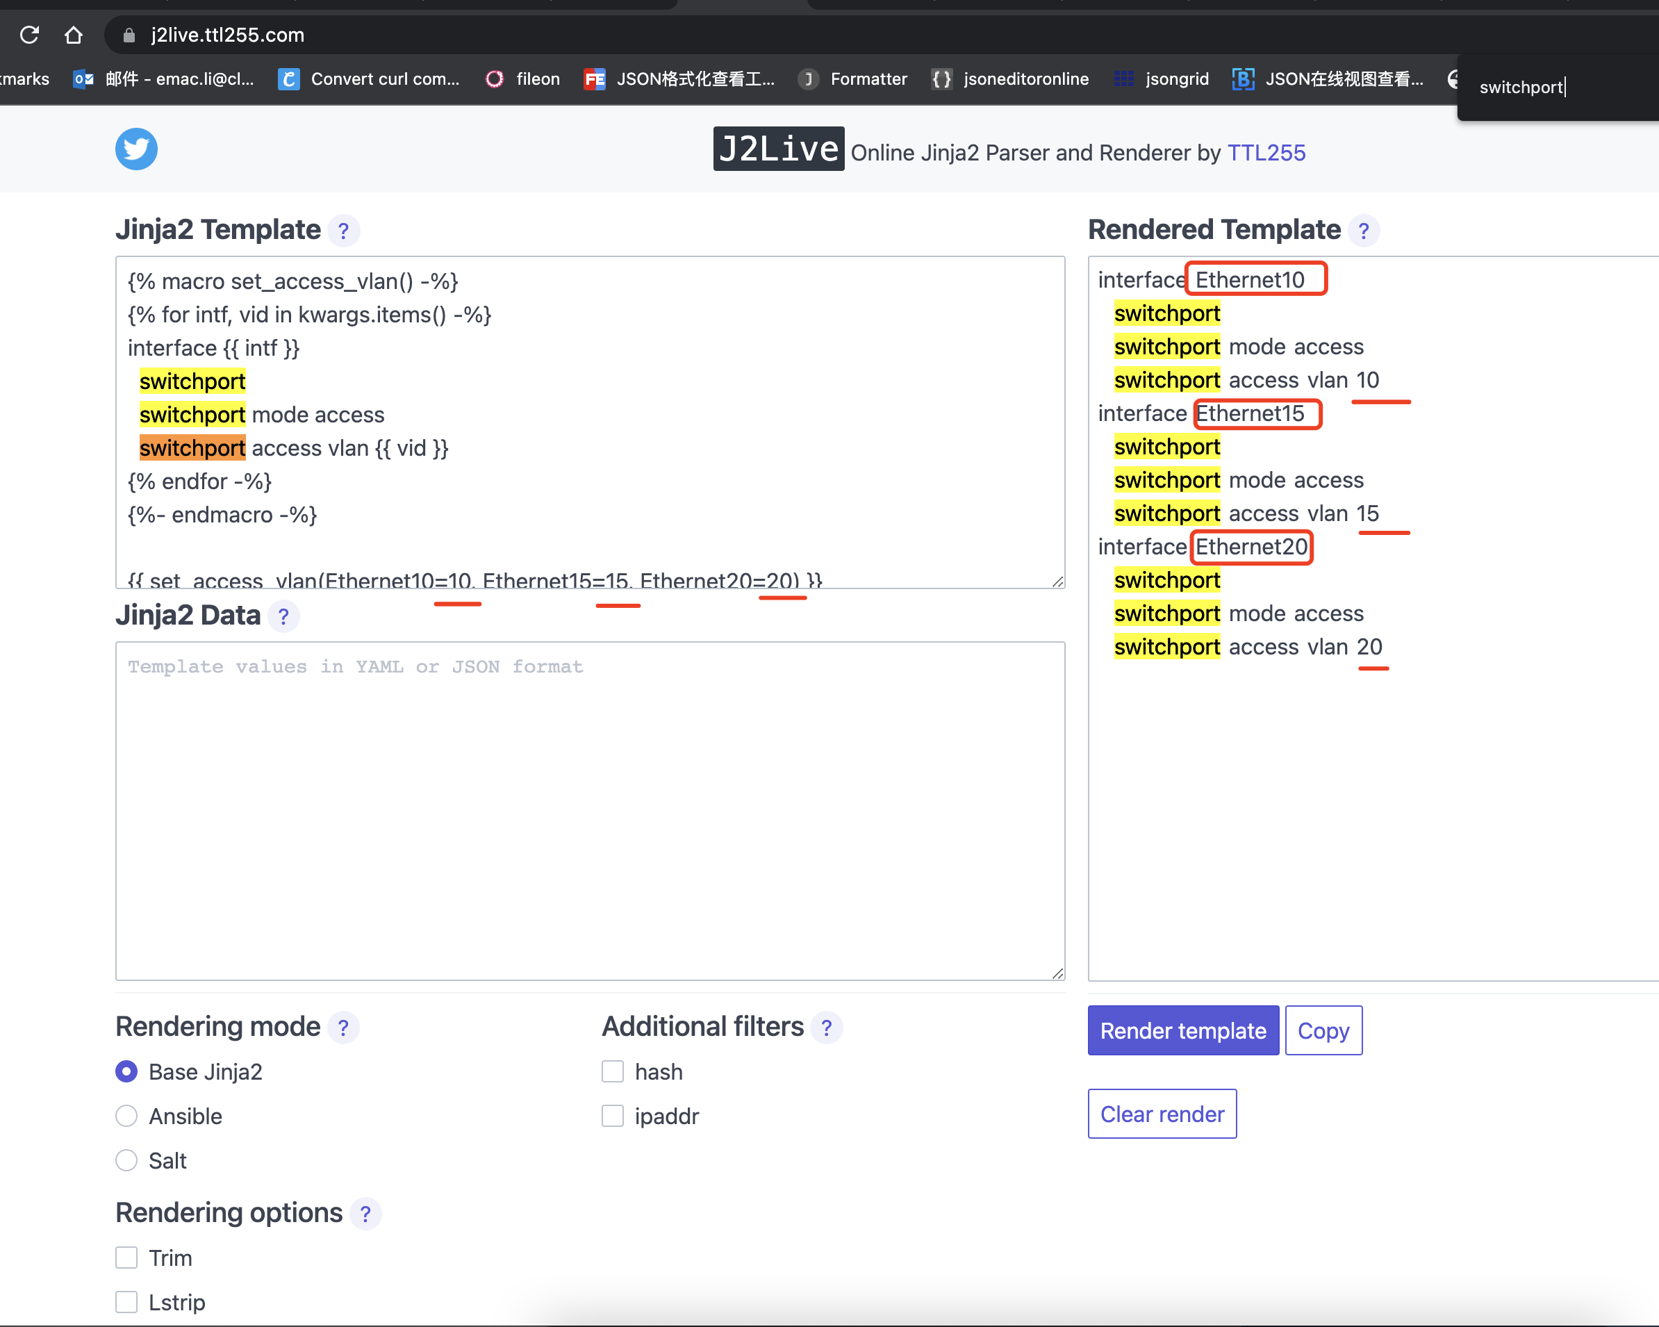Open the jsoneditoronline bookmark
Viewport: 1659px width, 1327px height.
[x=1010, y=79]
